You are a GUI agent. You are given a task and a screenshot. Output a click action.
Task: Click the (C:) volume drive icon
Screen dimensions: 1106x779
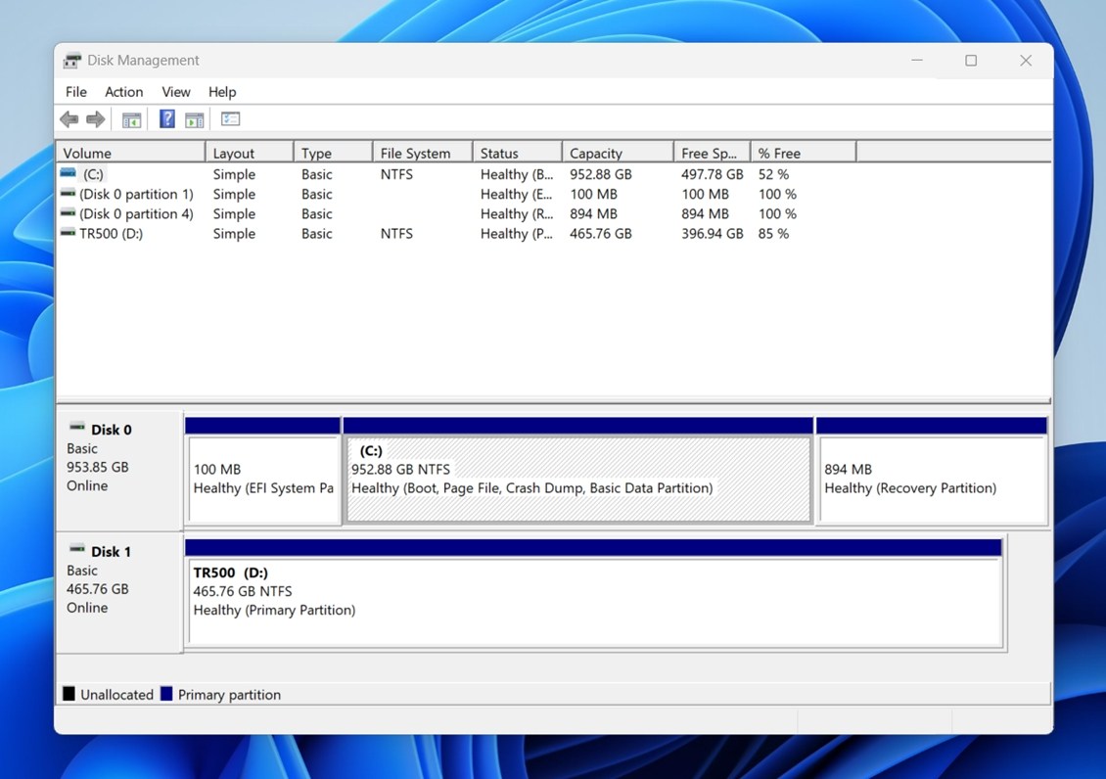point(68,172)
